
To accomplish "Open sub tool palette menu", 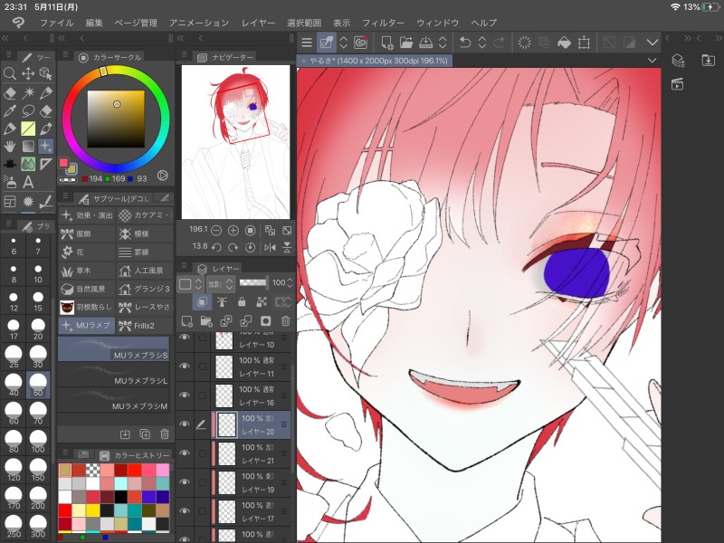I will [x=64, y=196].
